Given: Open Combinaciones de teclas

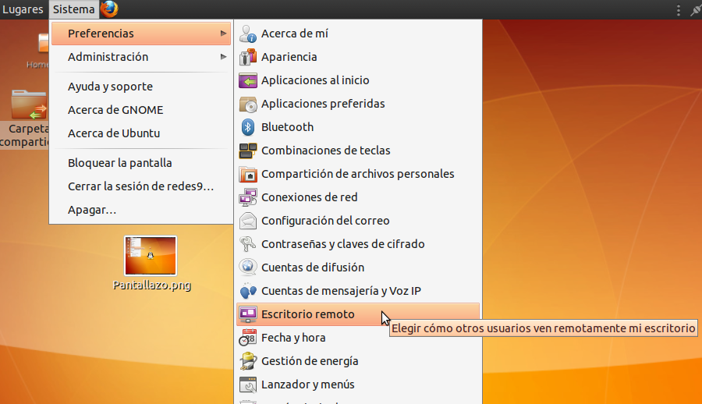Looking at the screenshot, I should tap(358, 151).
